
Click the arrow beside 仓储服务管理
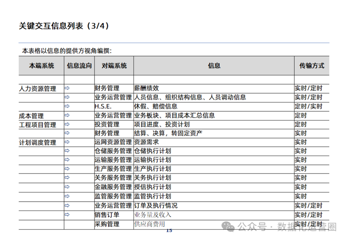coord(67,151)
